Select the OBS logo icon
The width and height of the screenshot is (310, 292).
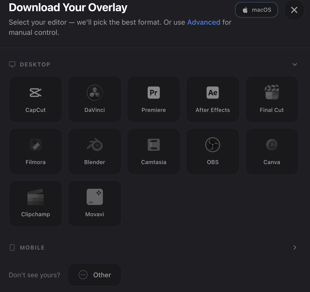(213, 145)
